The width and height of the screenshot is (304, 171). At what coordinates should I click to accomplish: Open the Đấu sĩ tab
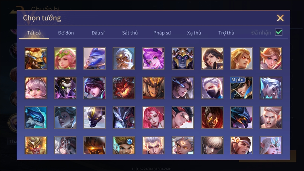98,33
